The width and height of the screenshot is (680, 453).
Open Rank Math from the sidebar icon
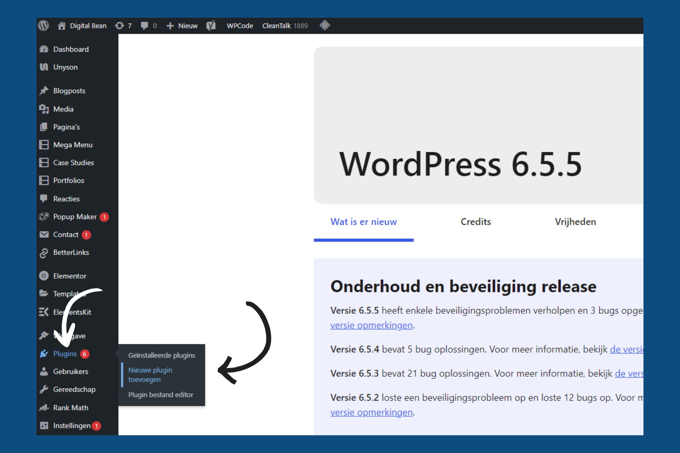44,408
